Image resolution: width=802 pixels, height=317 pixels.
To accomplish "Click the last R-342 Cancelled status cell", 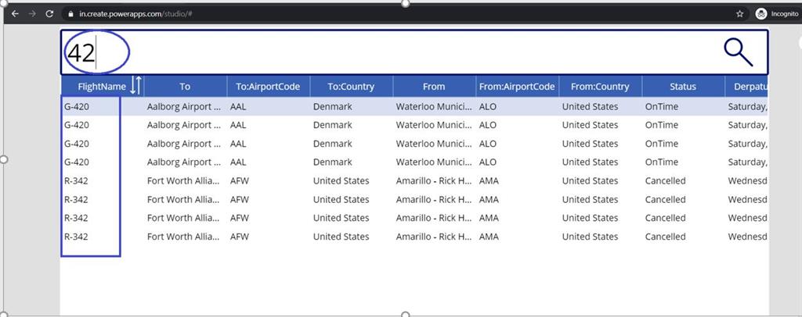I will tap(665, 237).
